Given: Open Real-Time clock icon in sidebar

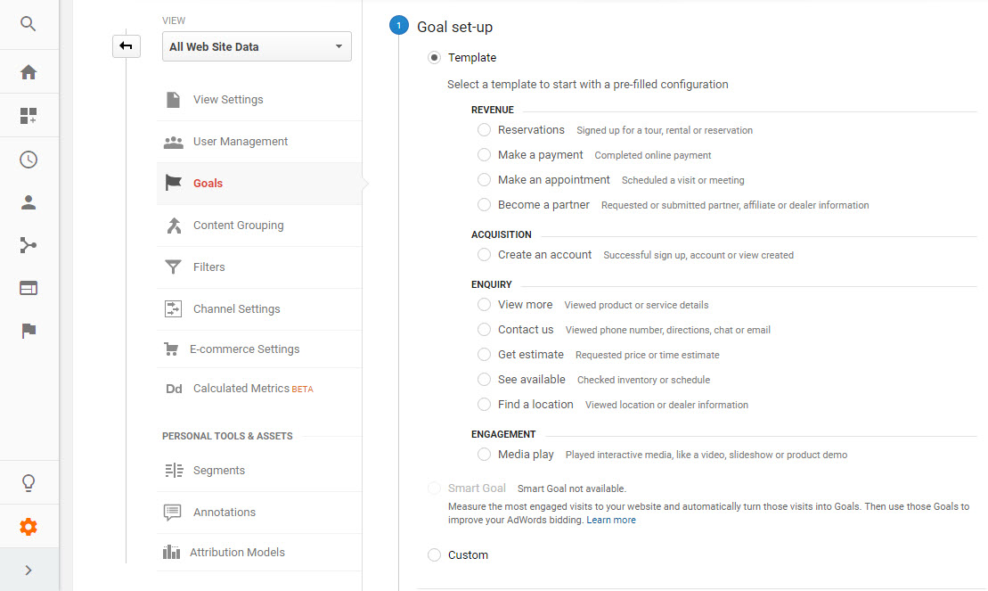Looking at the screenshot, I should click(x=29, y=160).
